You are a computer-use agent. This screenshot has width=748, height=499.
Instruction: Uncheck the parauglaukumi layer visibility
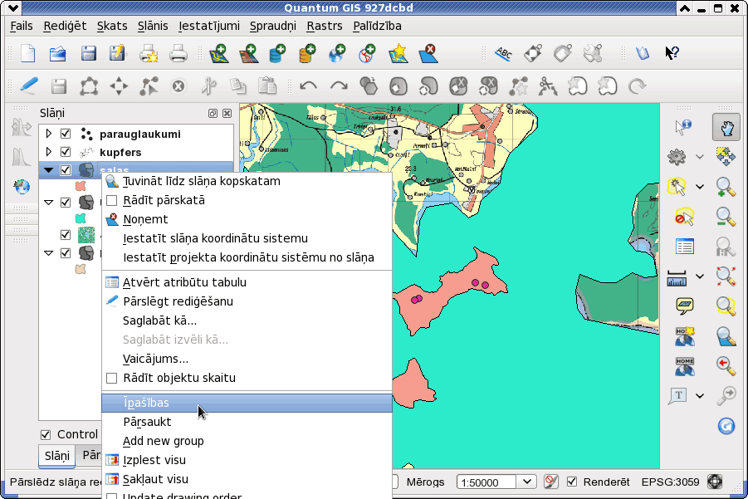point(66,134)
